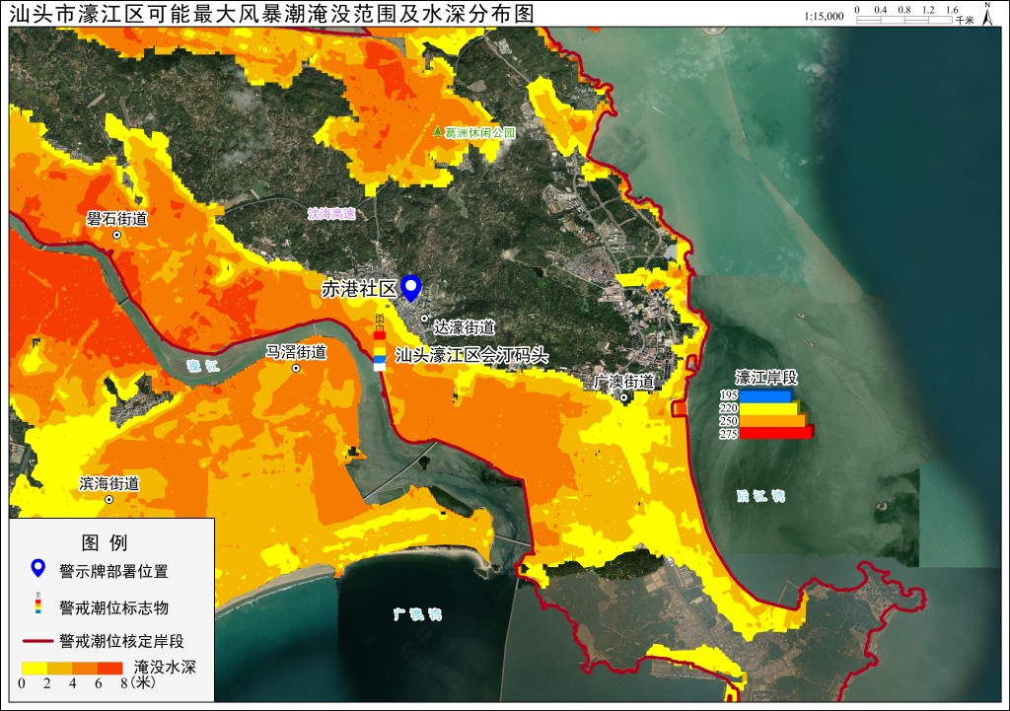Click the dark red line symbol in the legend
Screen dimensions: 1010x711
pyautogui.click(x=38, y=641)
